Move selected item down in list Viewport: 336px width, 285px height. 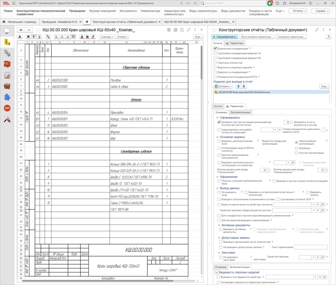pos(244,86)
